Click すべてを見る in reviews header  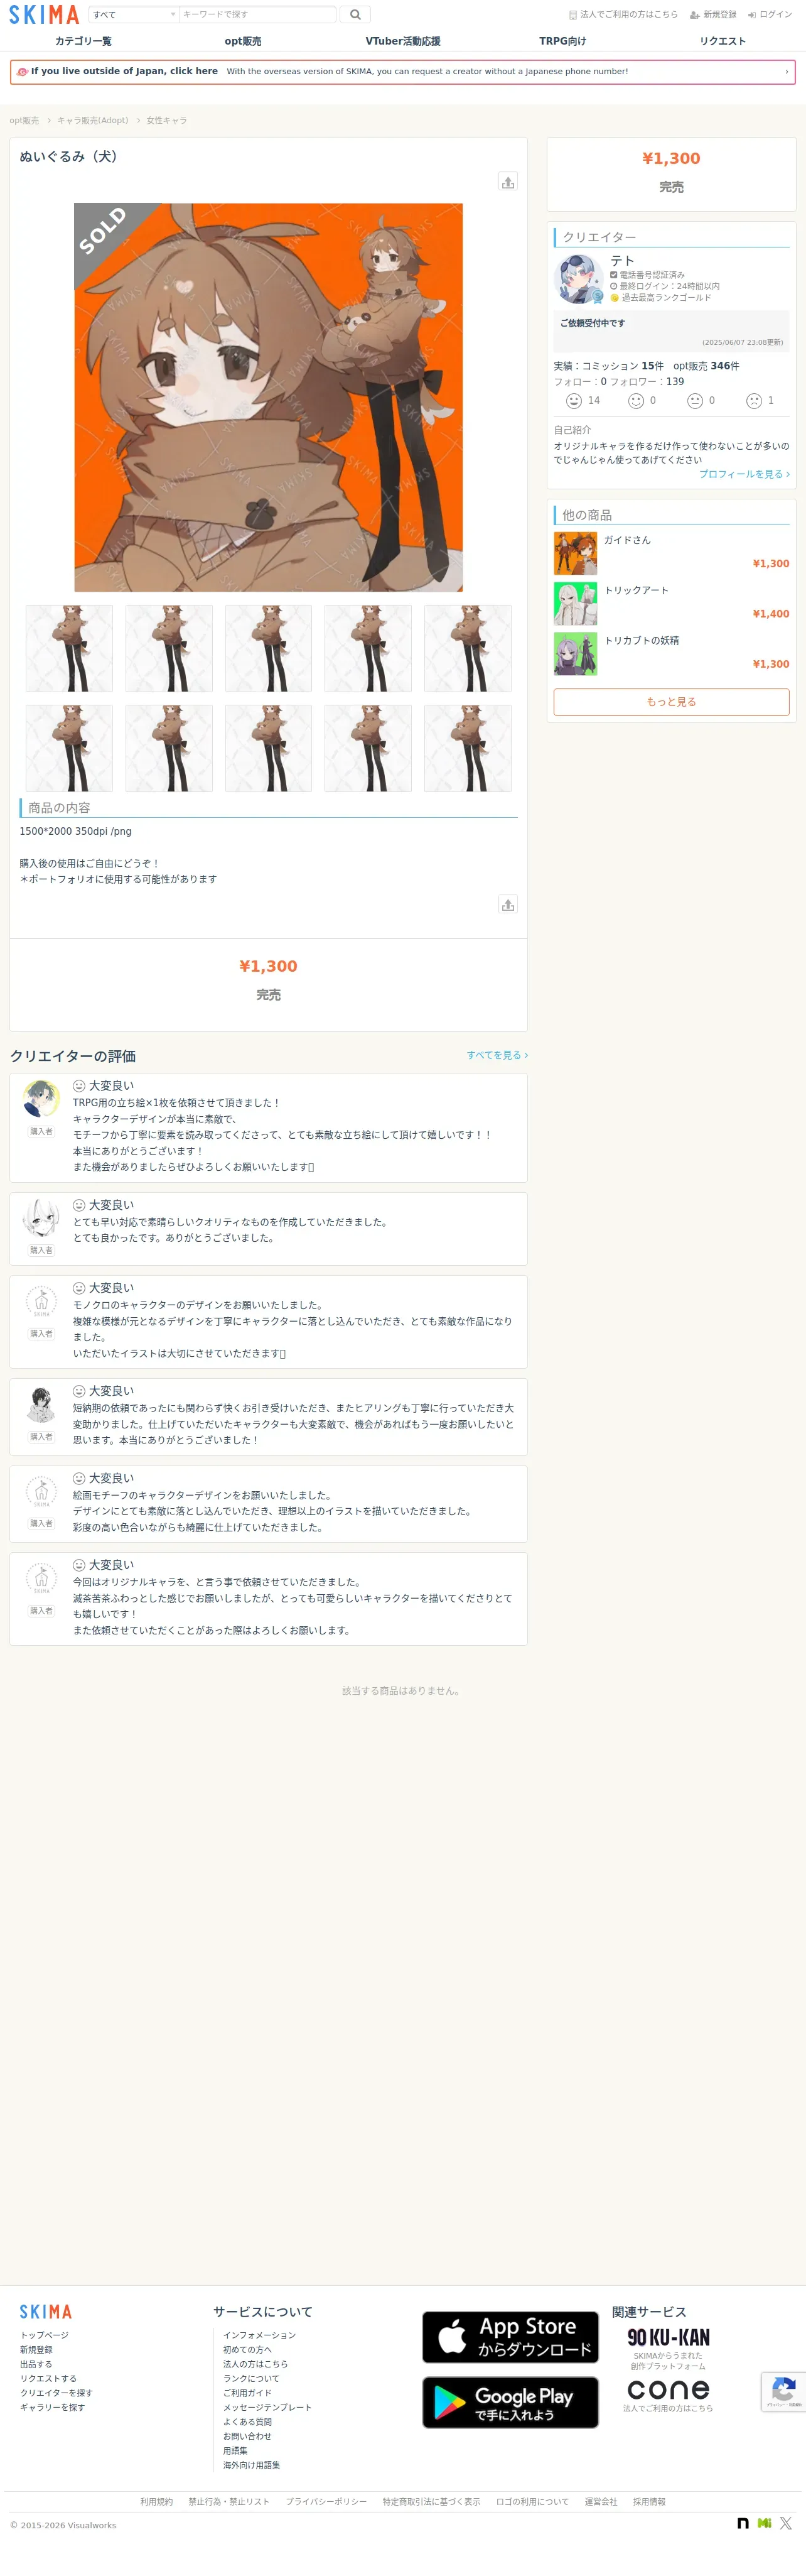[x=497, y=1055]
